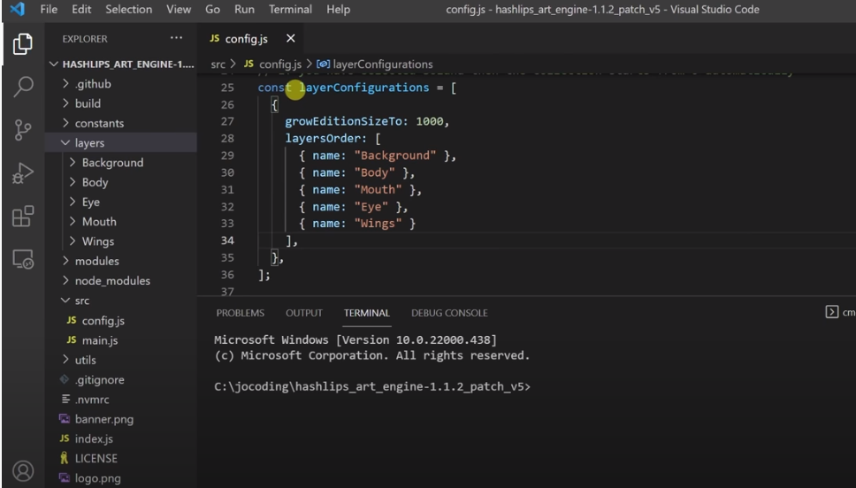Click the .nvmrc file icon
Screen dimensions: 856x488
point(65,399)
